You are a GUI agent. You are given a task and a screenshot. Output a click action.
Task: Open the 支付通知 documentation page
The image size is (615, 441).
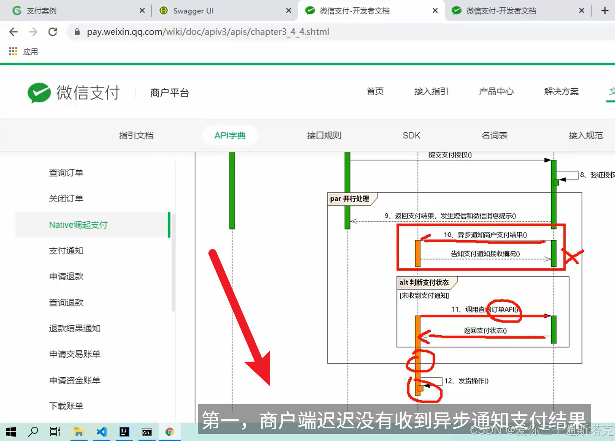[x=66, y=251]
